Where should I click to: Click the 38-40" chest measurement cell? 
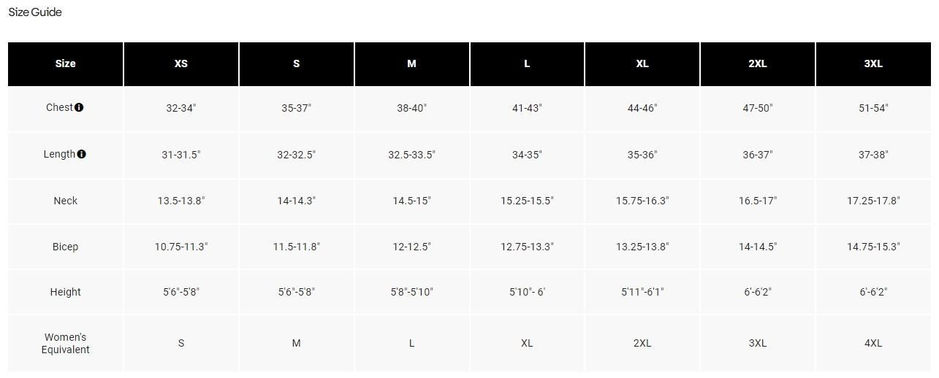412,108
